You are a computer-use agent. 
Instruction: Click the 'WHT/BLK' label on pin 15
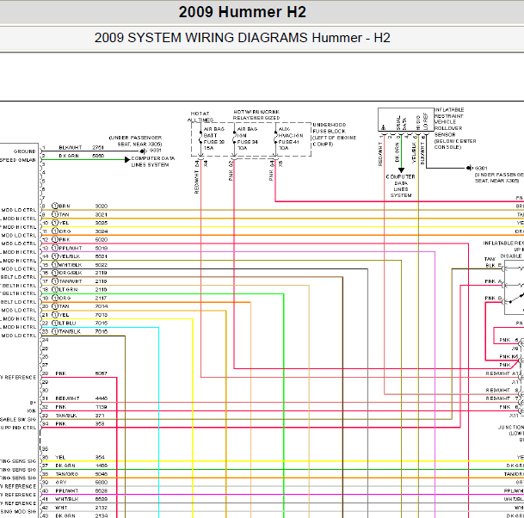click(71, 265)
